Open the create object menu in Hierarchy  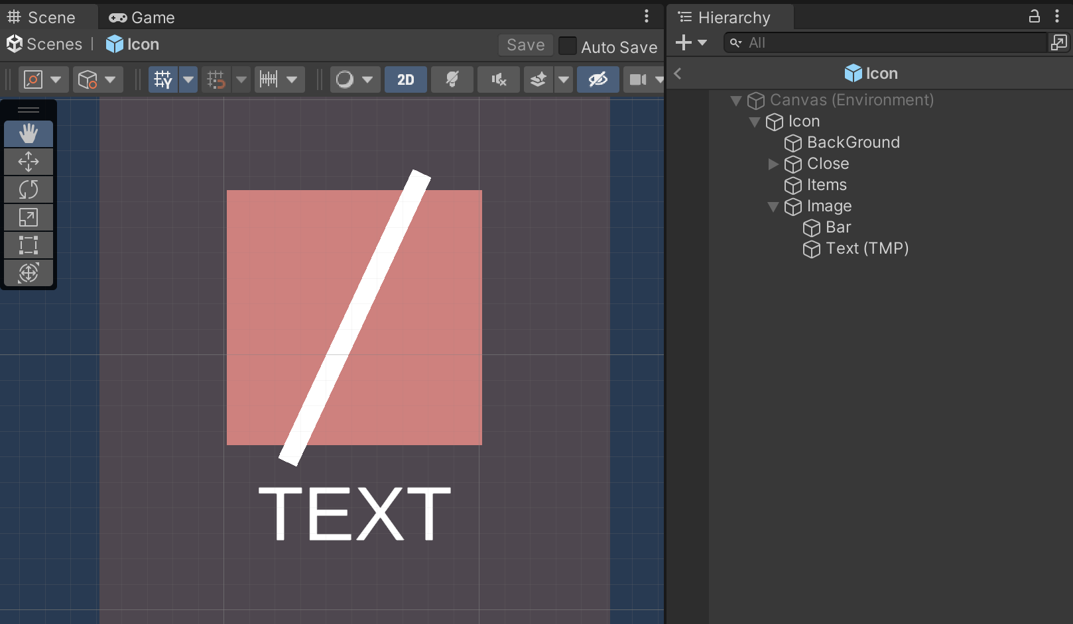683,42
